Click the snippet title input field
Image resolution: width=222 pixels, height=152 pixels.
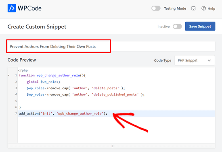tap(111, 46)
